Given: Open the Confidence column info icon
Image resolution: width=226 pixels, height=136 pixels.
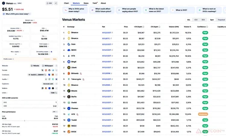Looking at the screenshot, I should pyautogui.click(x=207, y=27).
